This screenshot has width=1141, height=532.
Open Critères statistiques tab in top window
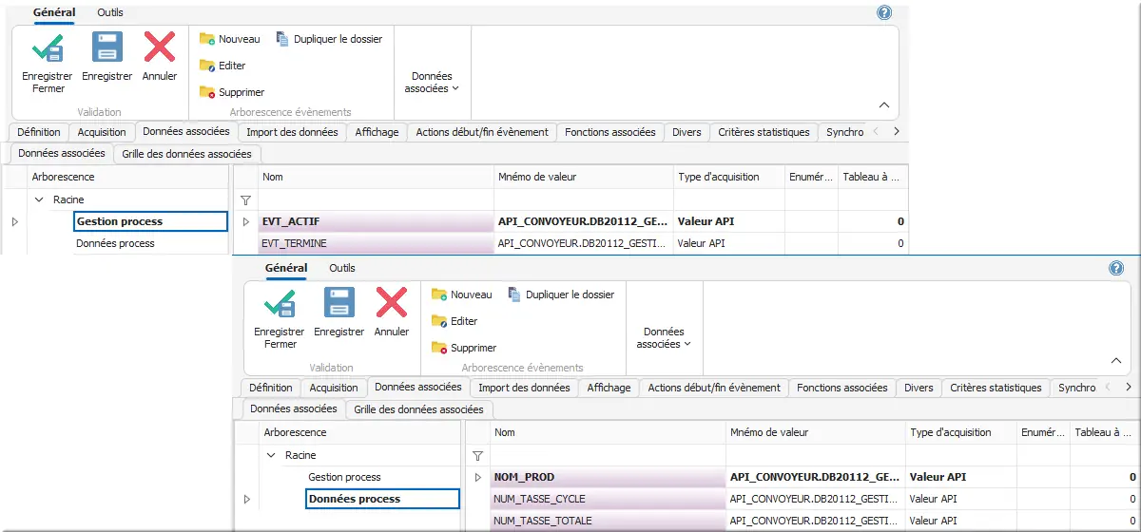[764, 132]
